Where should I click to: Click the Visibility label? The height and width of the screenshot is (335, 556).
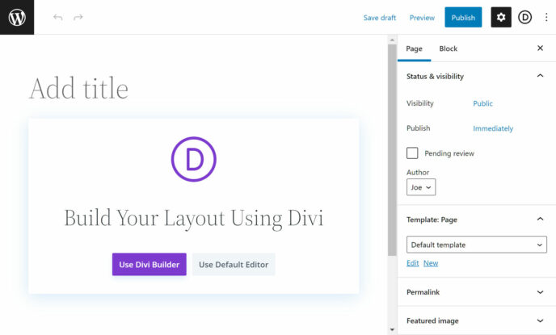(x=420, y=103)
